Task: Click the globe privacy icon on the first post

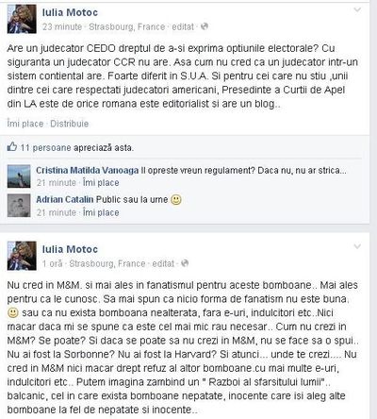Action: [x=205, y=26]
